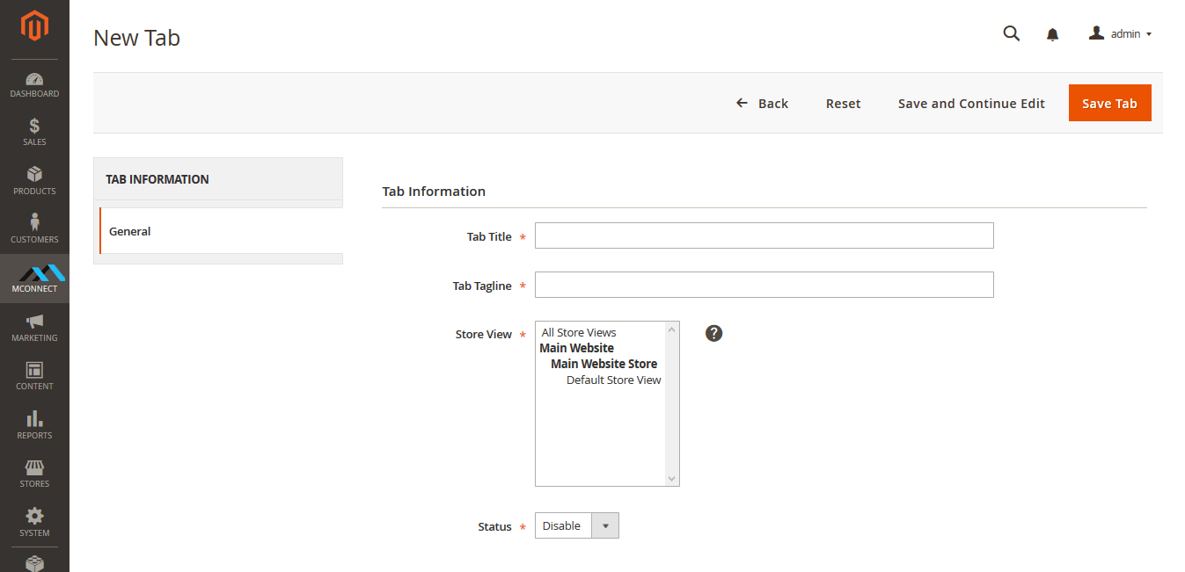Screen dimensions: 1185x572
Task: Select All Store Views option
Action: [579, 332]
